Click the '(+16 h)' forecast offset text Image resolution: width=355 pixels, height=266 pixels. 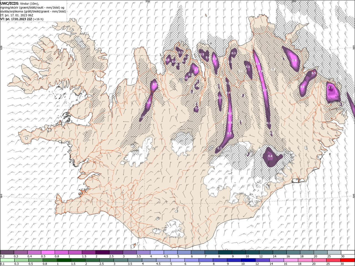click(38, 19)
